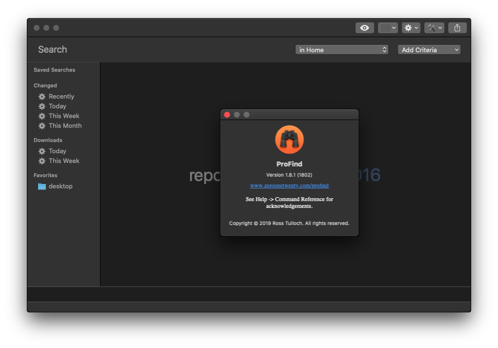Open desktop folder in Favorites
This screenshot has width=498, height=348.
pyautogui.click(x=60, y=186)
